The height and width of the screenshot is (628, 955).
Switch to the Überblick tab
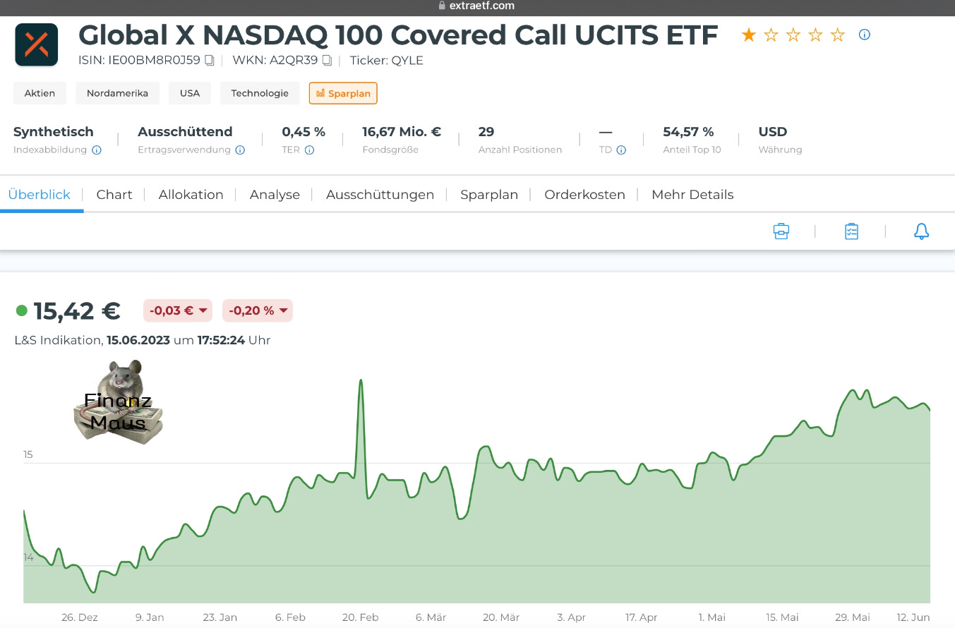click(40, 195)
